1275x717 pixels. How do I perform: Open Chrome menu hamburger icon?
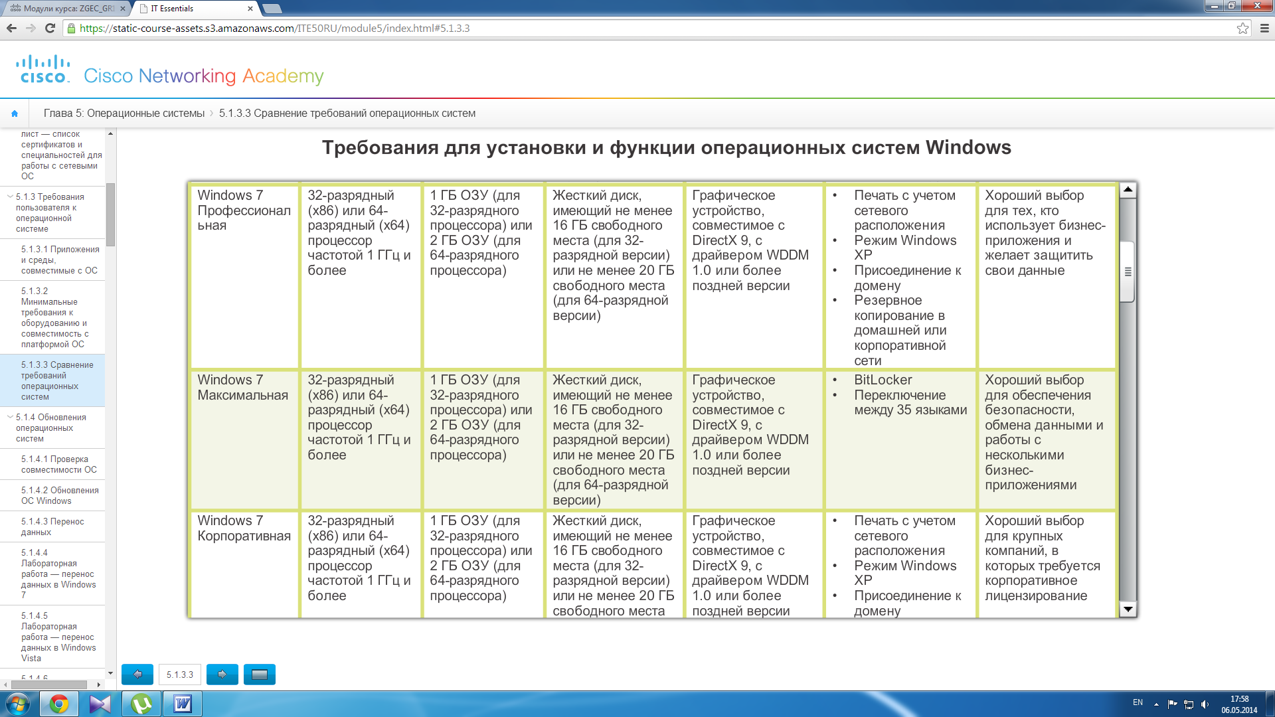(x=1264, y=28)
